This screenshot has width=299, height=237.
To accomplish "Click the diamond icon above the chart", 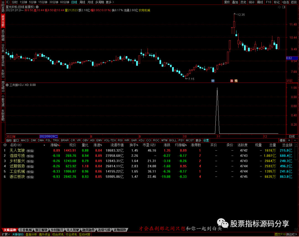I will click(279, 7).
